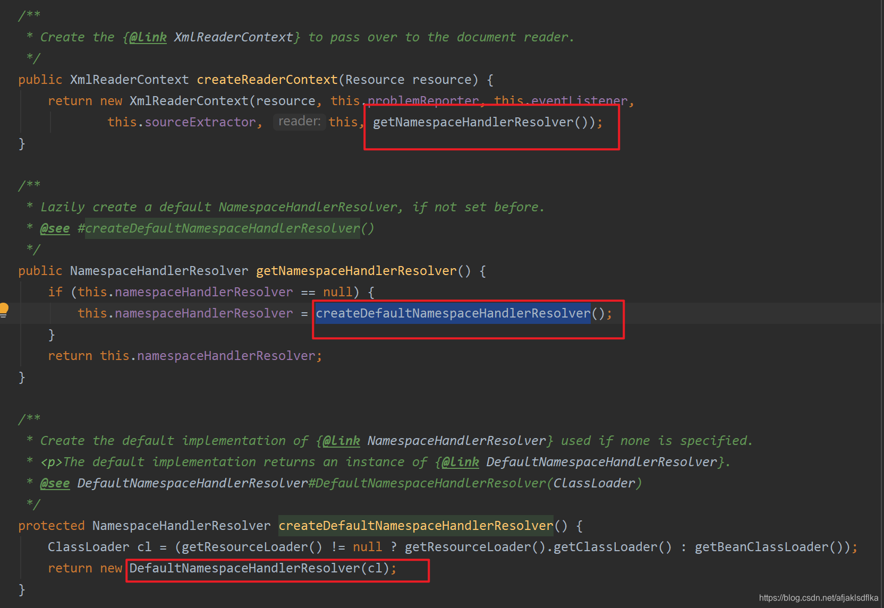Click highlighted createDefaultNamespaceHandlerResolver call
This screenshot has width=884, height=608.
click(x=453, y=313)
